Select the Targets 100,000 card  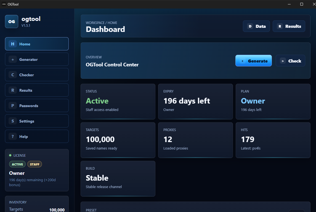tap(118, 140)
